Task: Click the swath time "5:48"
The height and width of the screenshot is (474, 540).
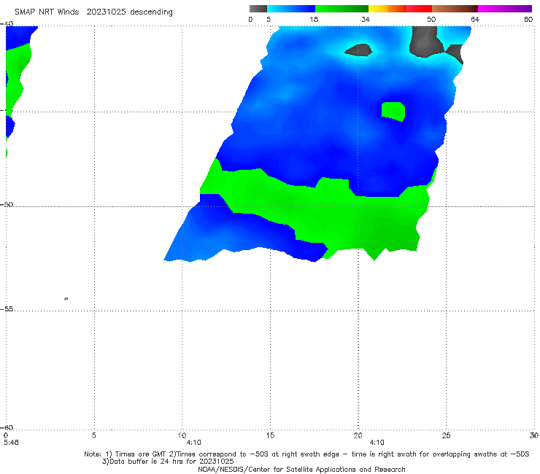Action: coord(11,443)
